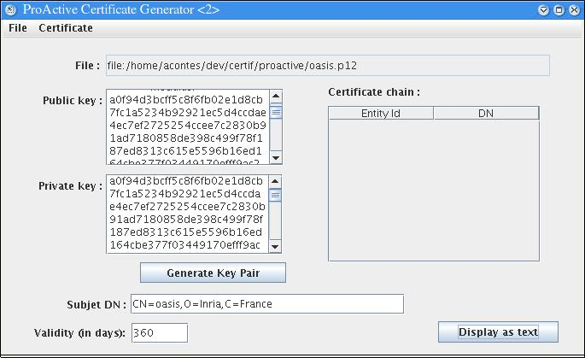
Task: Focus the Subjet DN input field
Action: click(x=267, y=304)
